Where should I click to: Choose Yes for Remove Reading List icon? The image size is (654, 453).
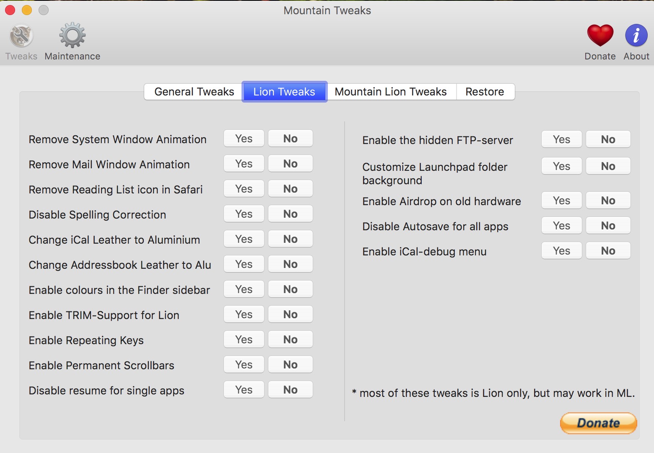(244, 189)
